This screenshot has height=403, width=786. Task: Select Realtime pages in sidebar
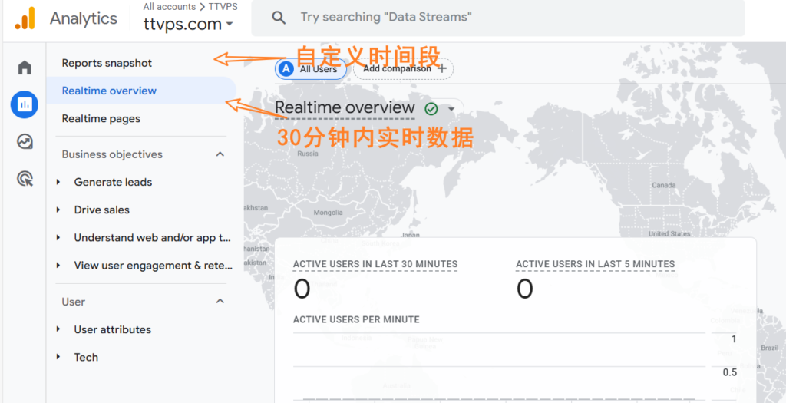tap(101, 118)
